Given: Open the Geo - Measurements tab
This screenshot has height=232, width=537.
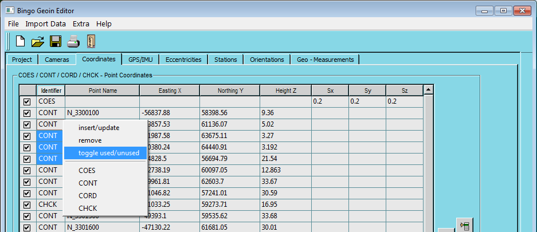Looking at the screenshot, I should (x=326, y=60).
